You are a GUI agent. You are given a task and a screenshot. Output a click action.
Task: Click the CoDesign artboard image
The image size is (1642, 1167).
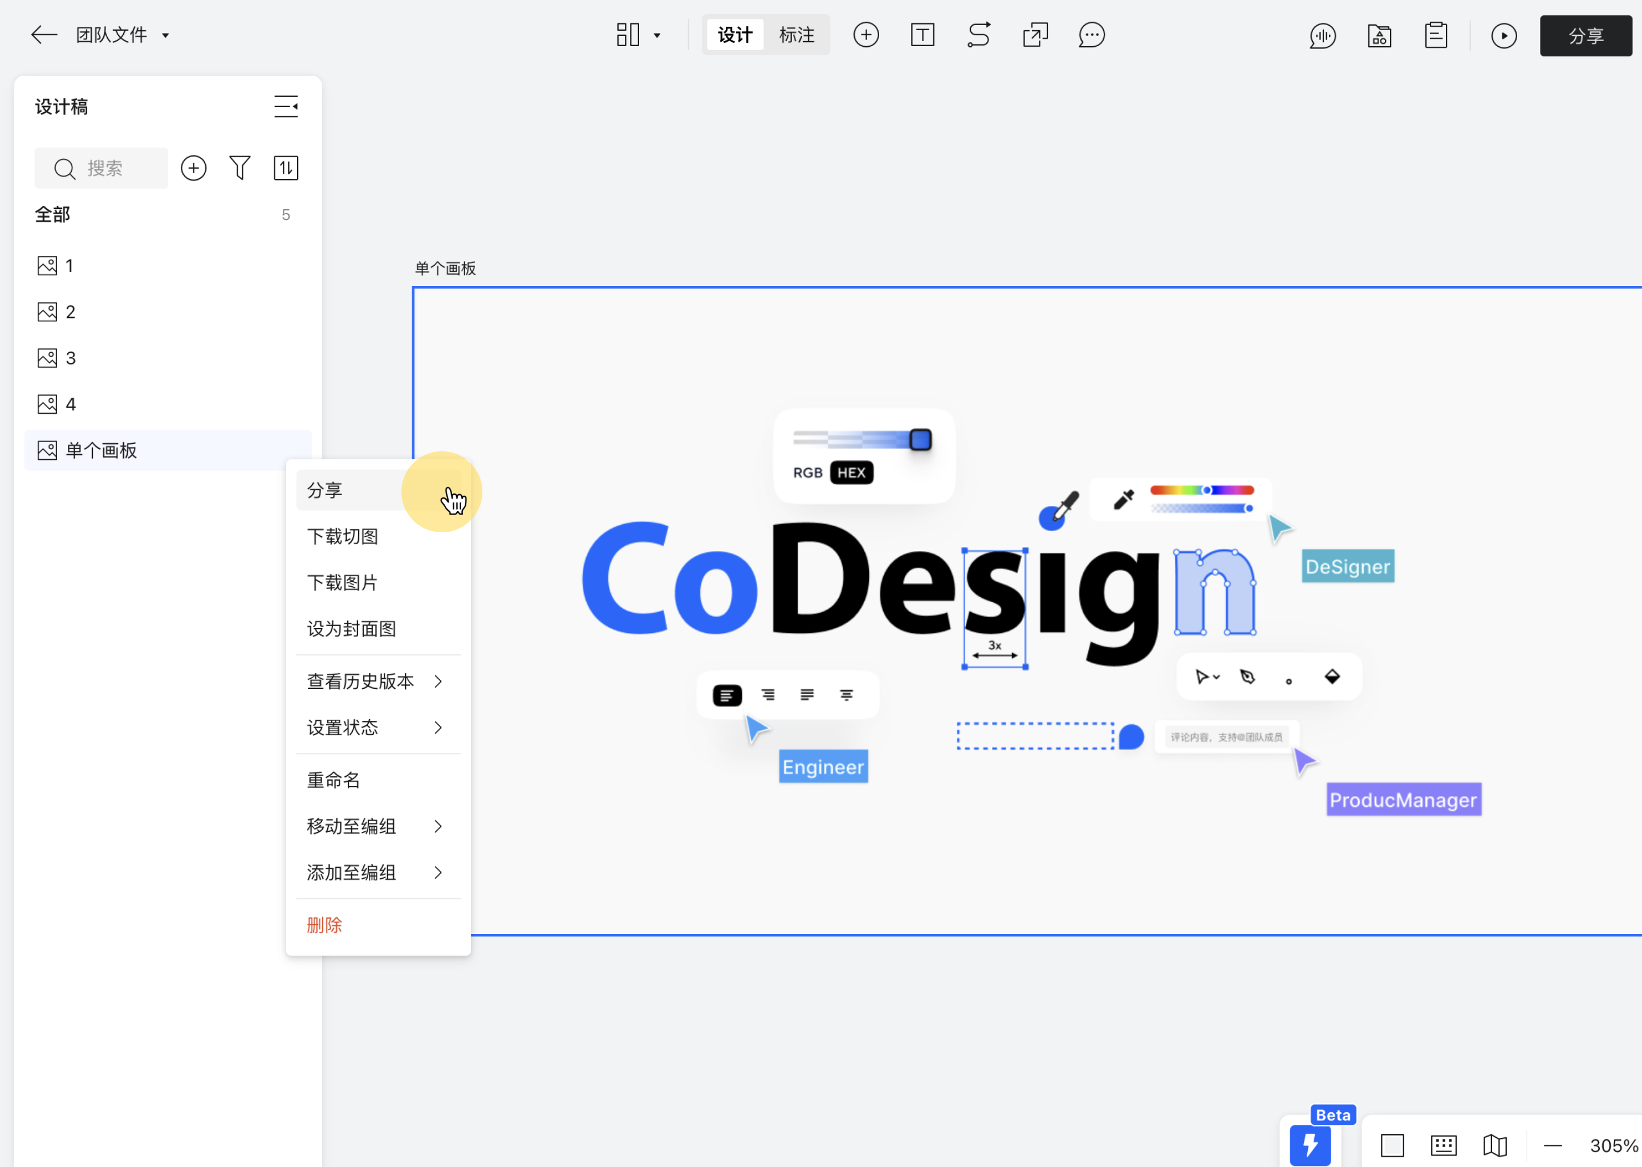pyautogui.click(x=1027, y=611)
